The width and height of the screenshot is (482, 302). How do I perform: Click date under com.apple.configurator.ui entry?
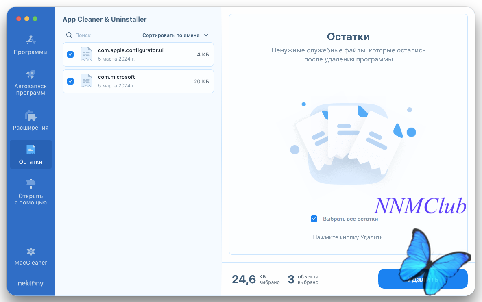point(116,59)
